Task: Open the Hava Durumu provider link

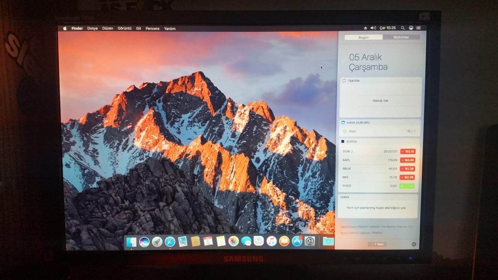Action: tap(348, 227)
